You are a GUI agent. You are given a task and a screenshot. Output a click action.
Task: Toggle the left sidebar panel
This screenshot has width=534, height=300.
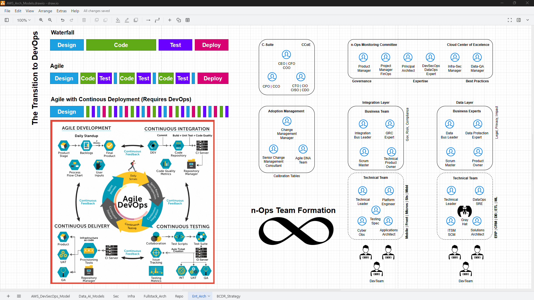pyautogui.click(x=7, y=20)
